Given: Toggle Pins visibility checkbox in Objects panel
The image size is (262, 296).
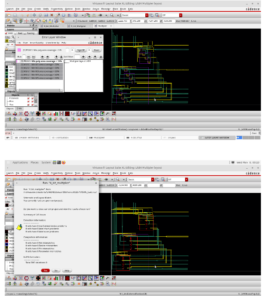Looking at the screenshot, I should (x=28, y=101).
